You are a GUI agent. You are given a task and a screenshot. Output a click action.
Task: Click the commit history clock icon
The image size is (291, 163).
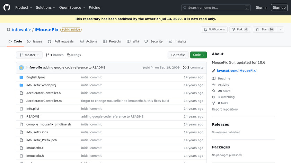coord(185,68)
